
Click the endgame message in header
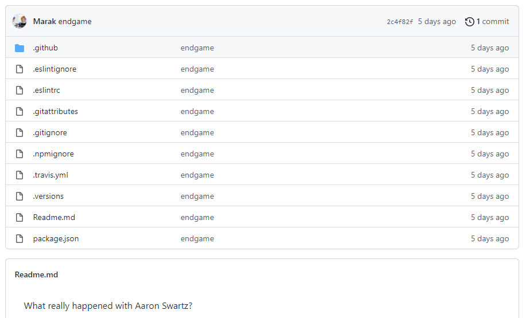pyautogui.click(x=75, y=22)
